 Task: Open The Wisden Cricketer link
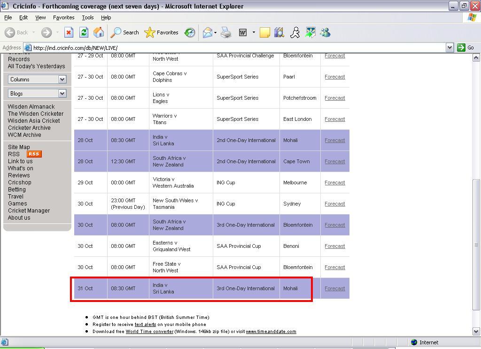coord(36,114)
